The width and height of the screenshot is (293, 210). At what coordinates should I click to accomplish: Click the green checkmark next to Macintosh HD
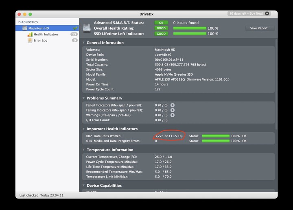click(75, 28)
